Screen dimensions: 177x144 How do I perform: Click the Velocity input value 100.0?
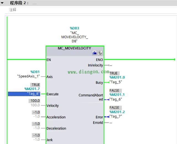click(35, 105)
